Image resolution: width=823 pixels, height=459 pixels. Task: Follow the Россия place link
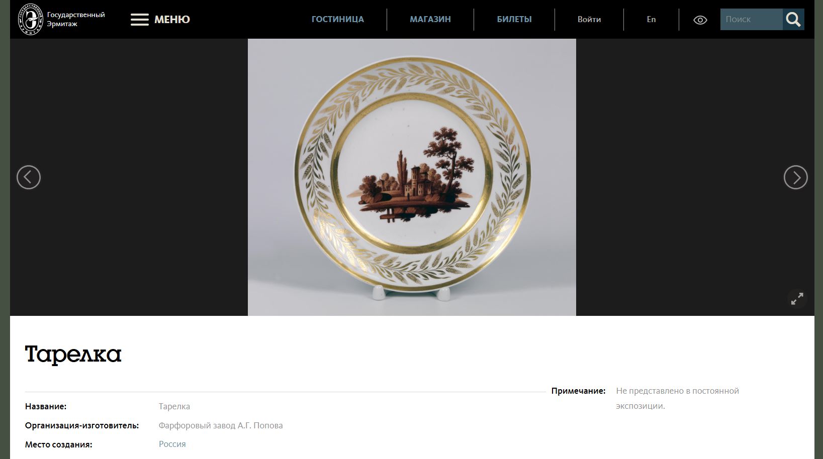[172, 444]
